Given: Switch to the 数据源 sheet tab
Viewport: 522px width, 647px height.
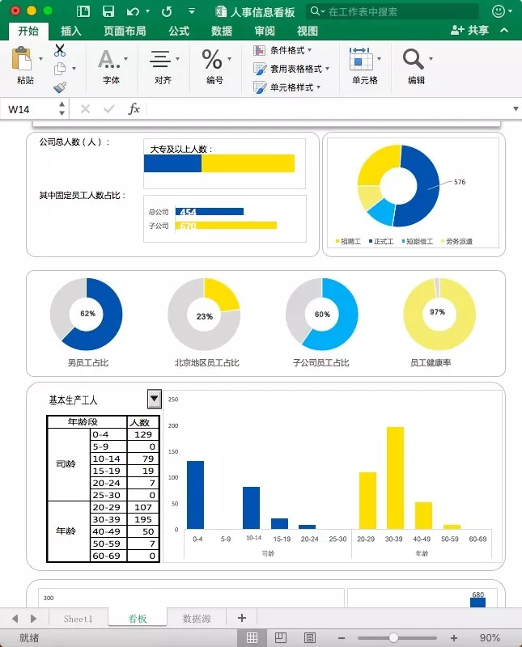Looking at the screenshot, I should click(197, 619).
